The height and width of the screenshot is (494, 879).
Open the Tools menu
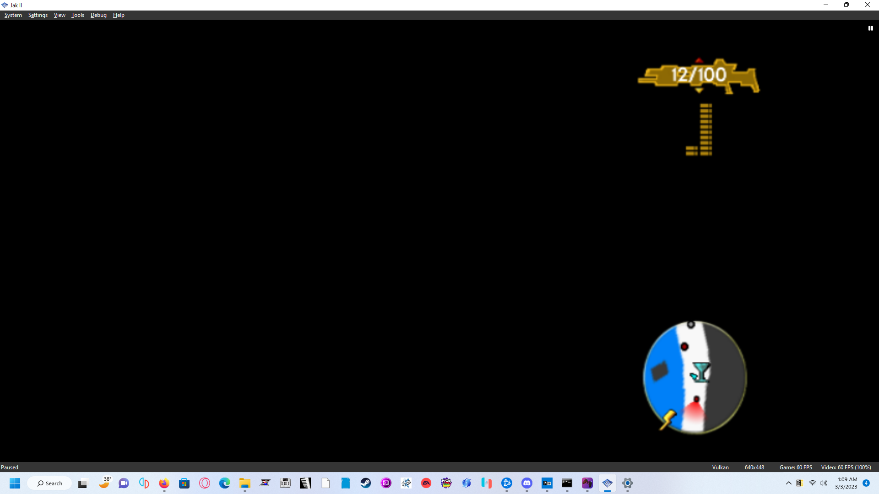coord(77,15)
